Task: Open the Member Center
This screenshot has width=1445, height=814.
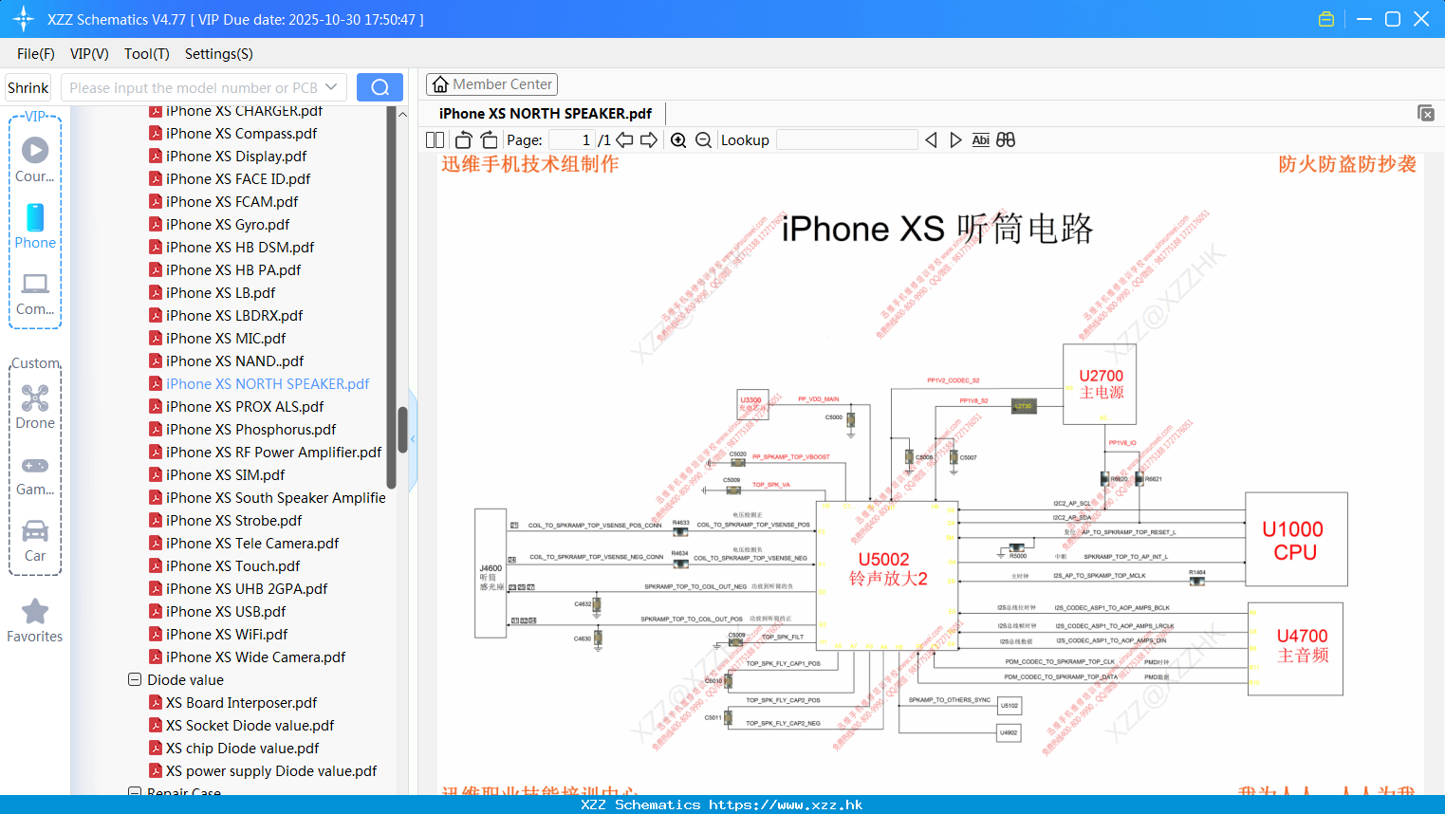Action: click(x=491, y=84)
